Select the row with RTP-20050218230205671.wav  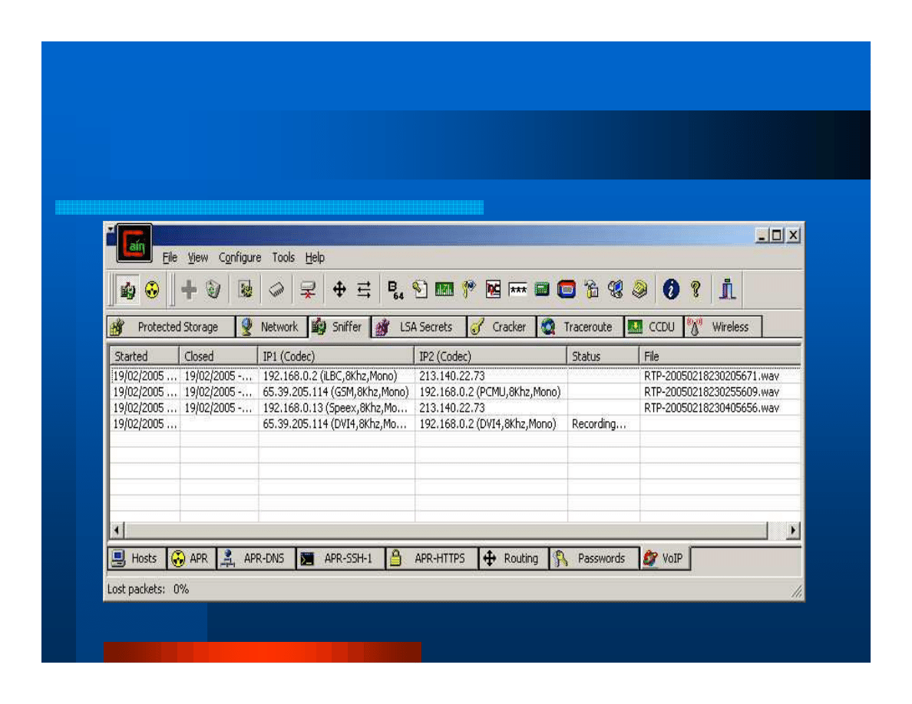[x=453, y=377]
